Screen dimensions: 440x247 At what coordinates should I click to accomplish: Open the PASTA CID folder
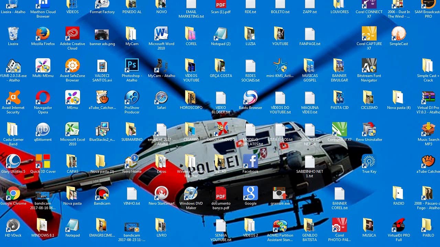340,98
